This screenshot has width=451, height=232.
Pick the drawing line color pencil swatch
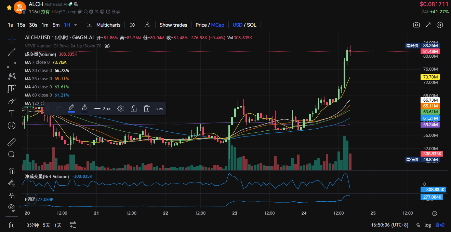coord(71,108)
